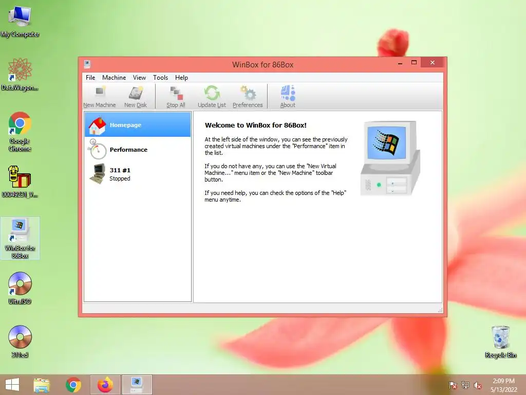Viewport: 526px width, 395px height.
Task: Maximize the WinBox for 86Box window
Action: (x=414, y=63)
